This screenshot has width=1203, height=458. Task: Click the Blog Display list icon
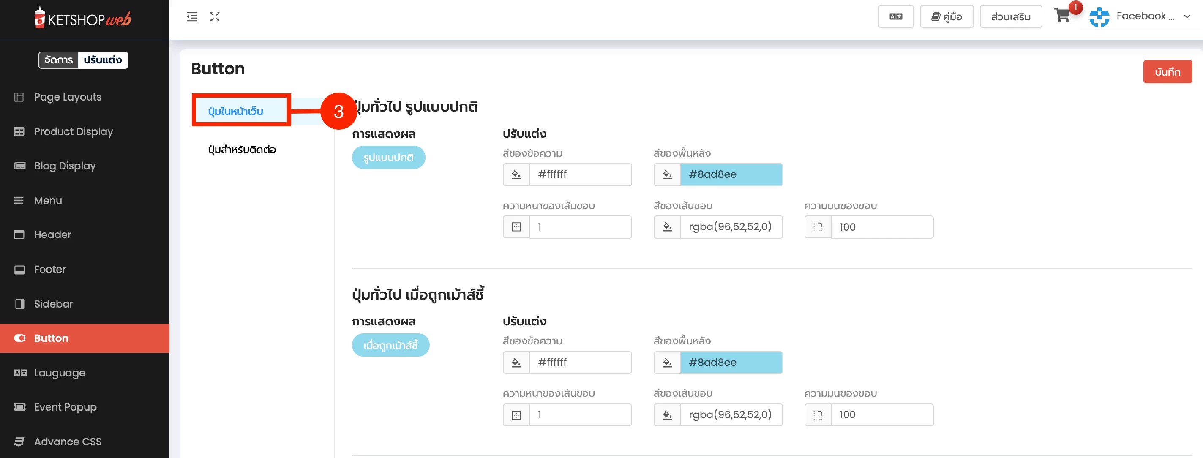pos(19,166)
